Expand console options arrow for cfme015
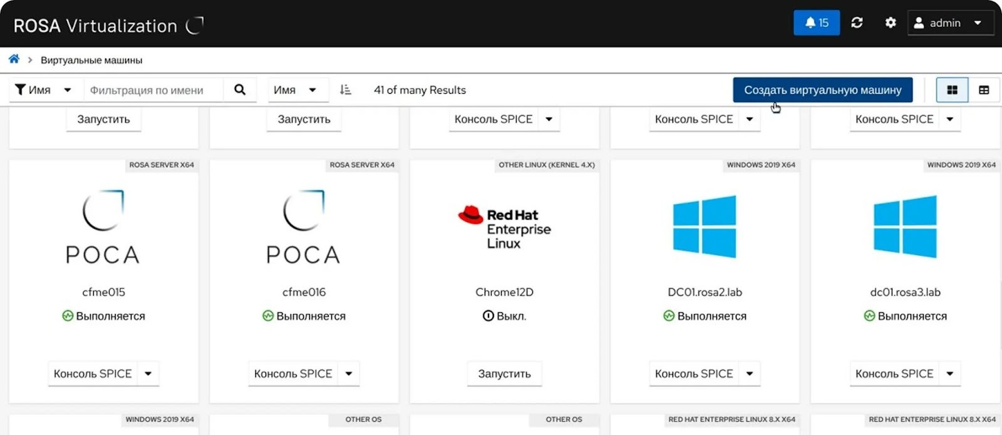The image size is (1002, 435). (x=148, y=374)
